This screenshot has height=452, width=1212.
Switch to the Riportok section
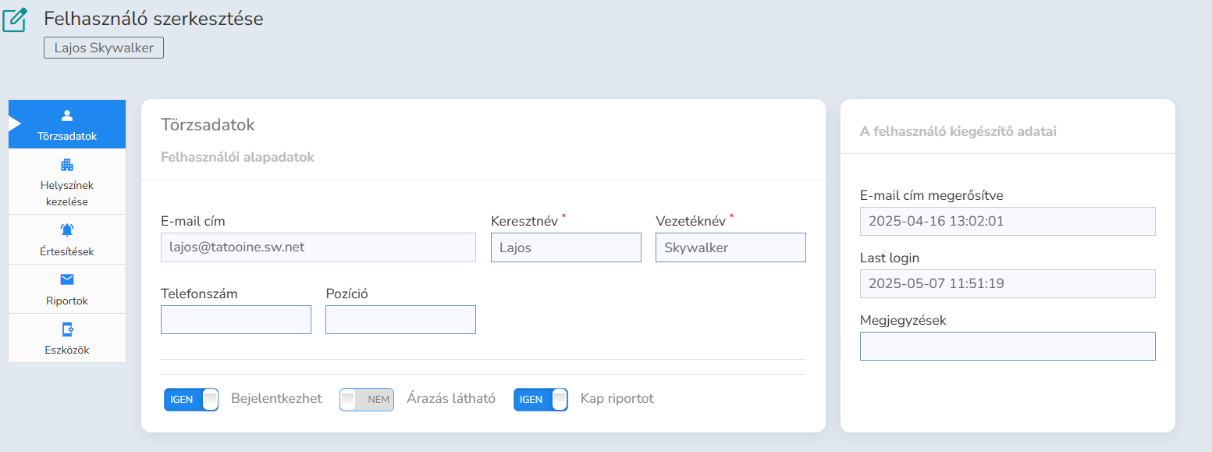point(67,301)
